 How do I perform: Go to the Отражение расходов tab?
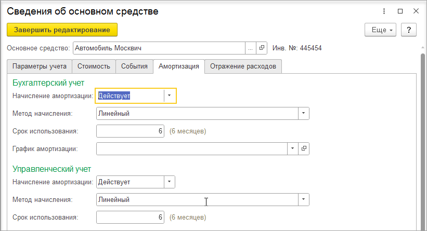coord(243,66)
